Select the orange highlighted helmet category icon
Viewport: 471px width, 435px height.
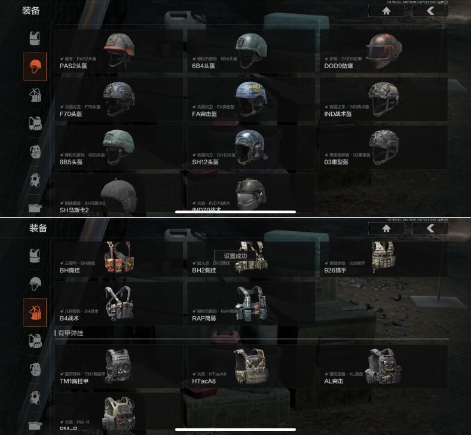(x=35, y=66)
